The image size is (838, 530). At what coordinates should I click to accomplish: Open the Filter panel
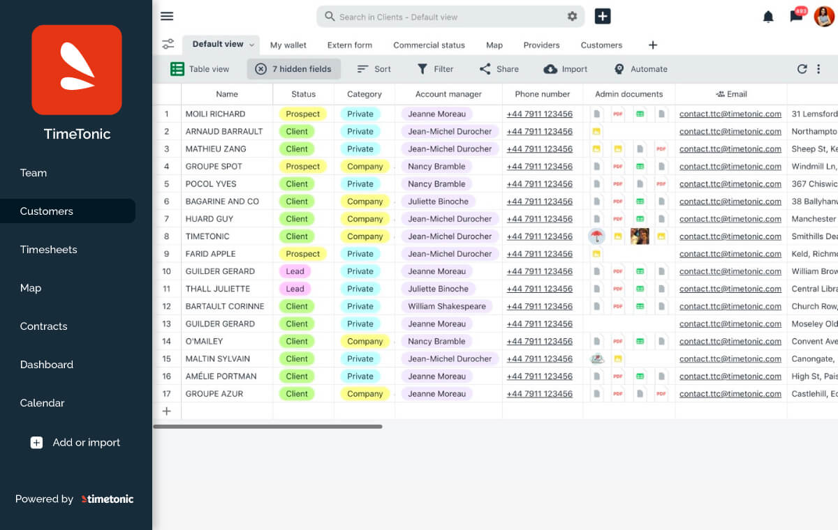(x=436, y=69)
